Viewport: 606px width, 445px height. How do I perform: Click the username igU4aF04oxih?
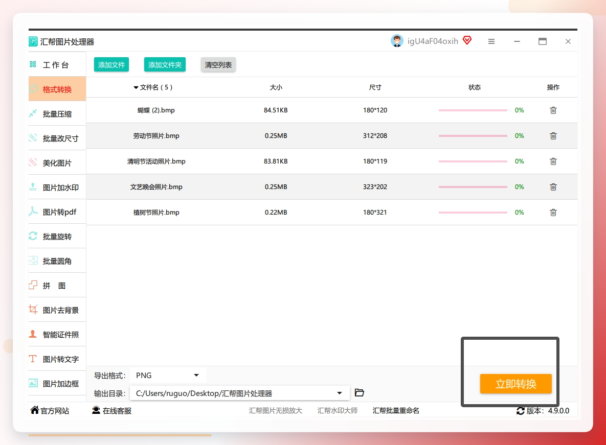coord(433,41)
